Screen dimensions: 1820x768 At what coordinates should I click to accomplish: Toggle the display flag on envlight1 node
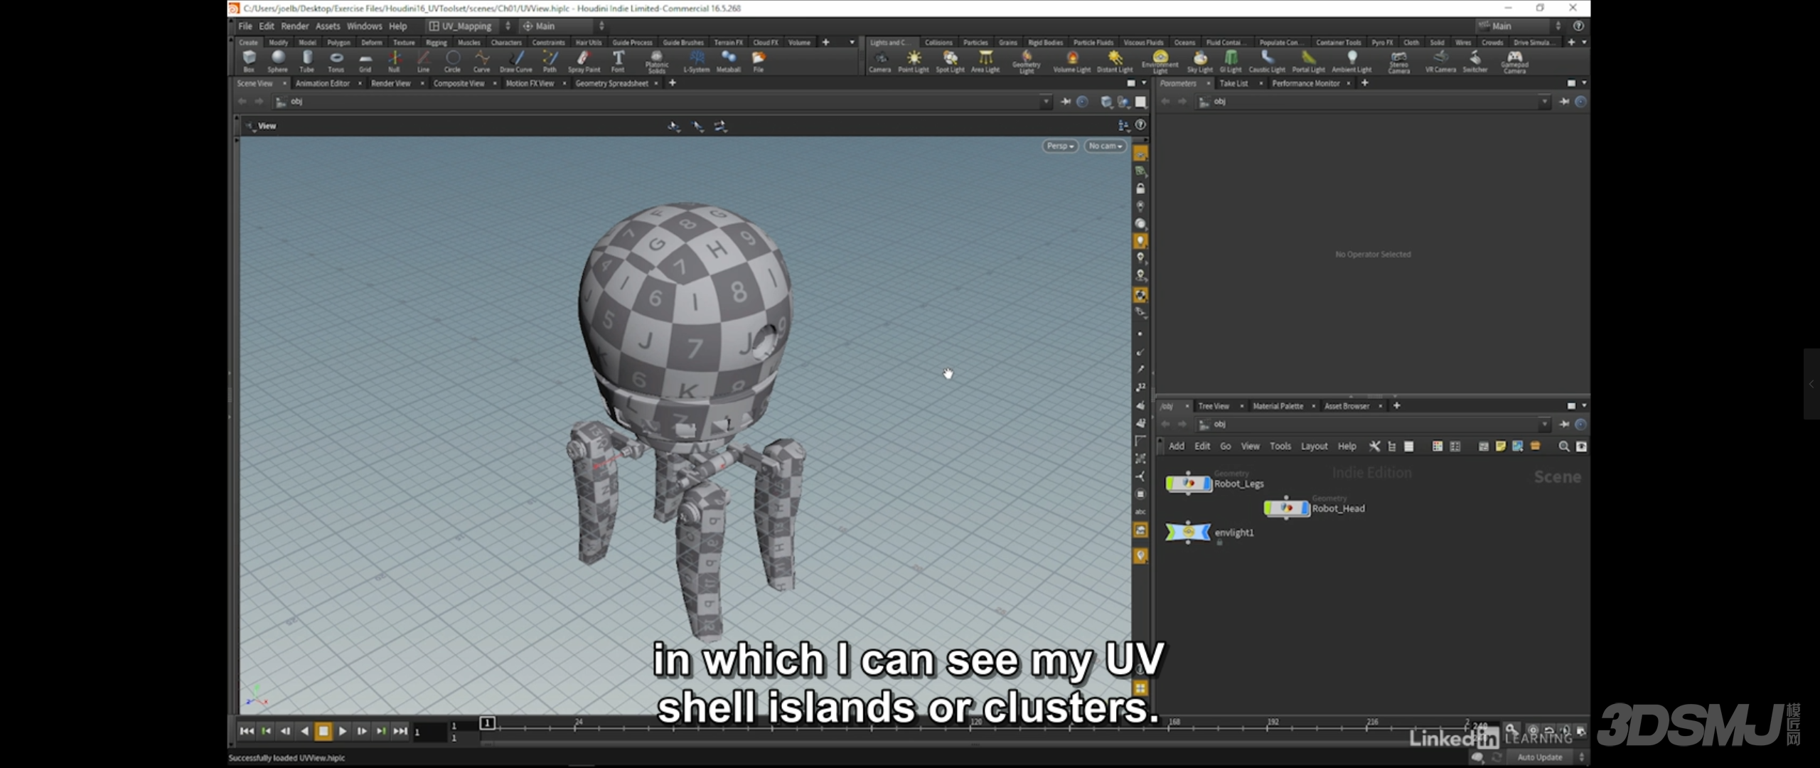pos(1206,532)
